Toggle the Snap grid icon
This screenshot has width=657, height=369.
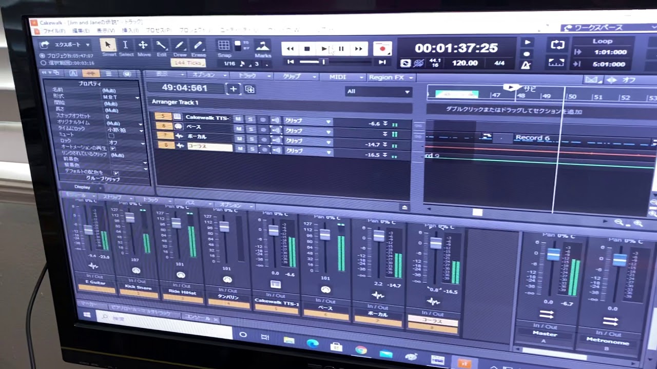pos(224,45)
